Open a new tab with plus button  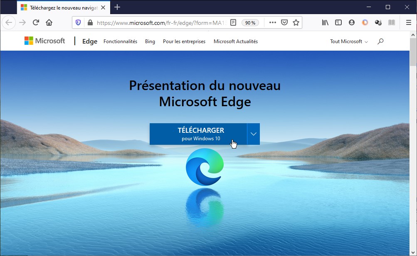click(x=117, y=7)
